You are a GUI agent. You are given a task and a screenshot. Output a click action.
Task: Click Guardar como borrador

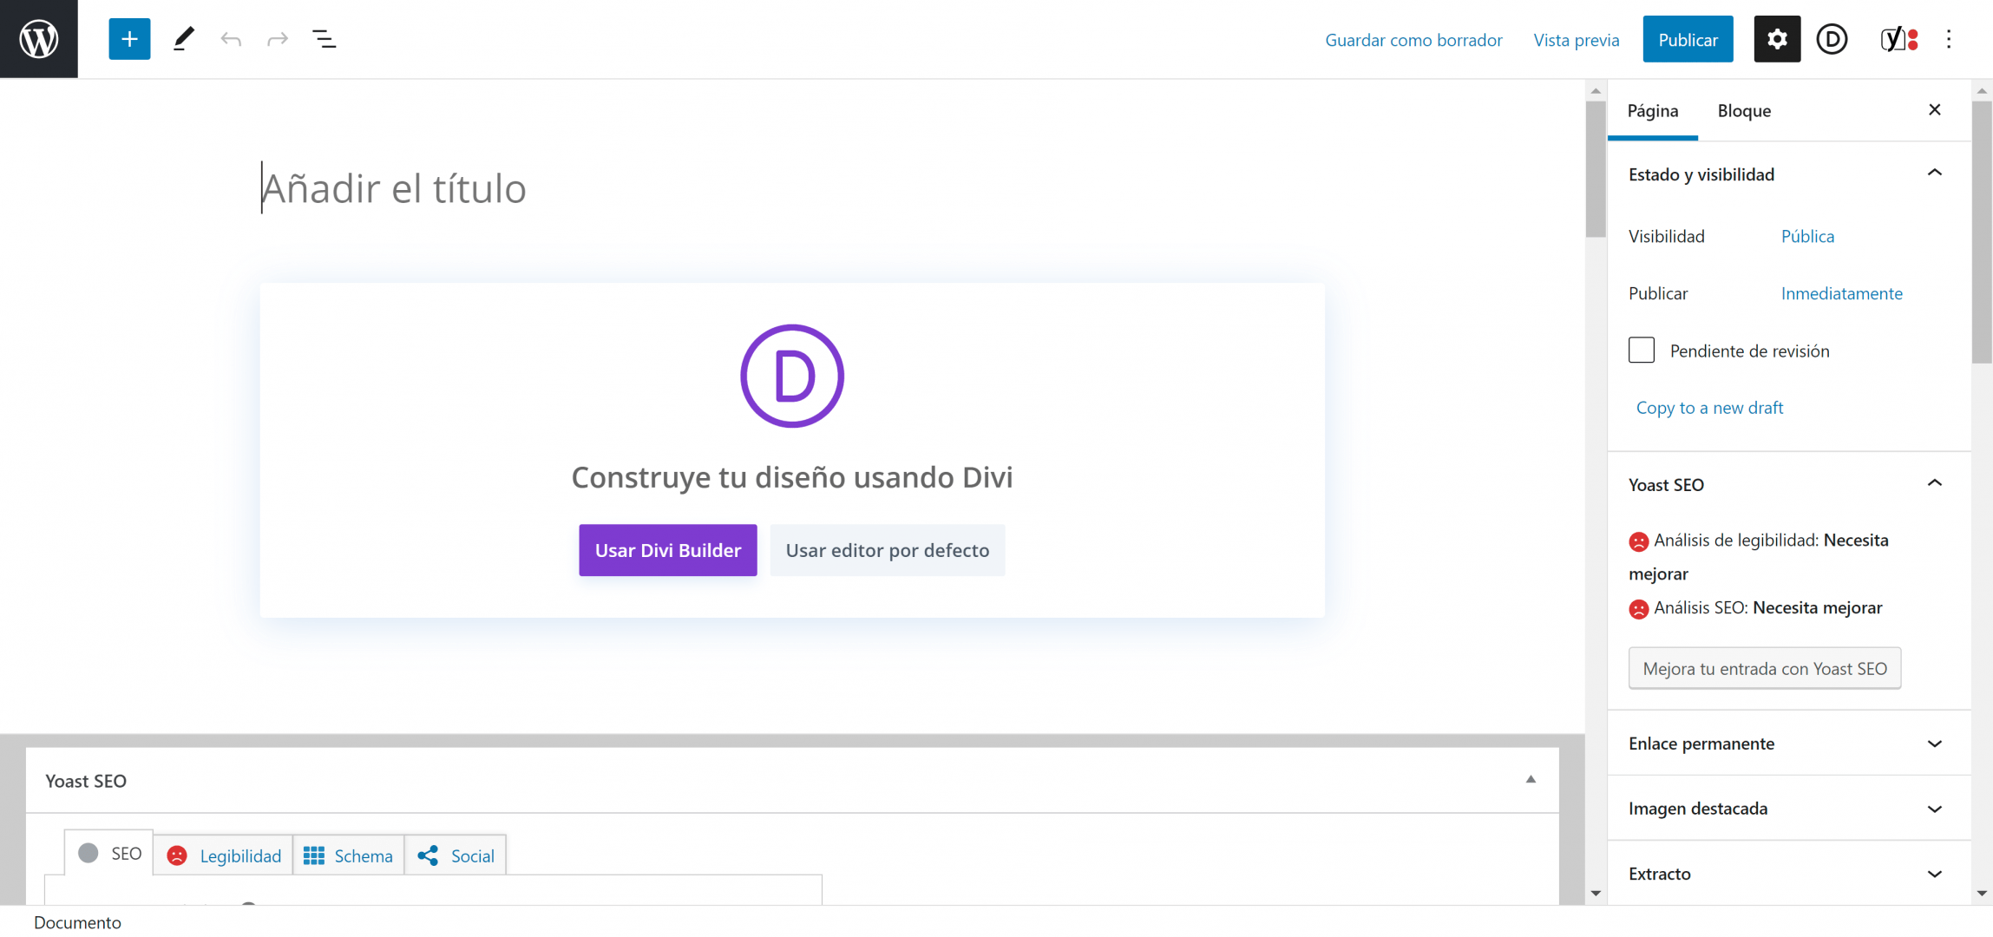(1413, 39)
